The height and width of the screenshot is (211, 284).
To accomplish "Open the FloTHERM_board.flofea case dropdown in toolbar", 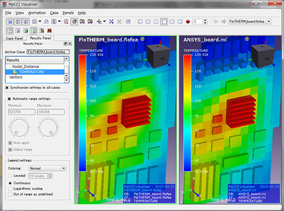I will point(249,21).
